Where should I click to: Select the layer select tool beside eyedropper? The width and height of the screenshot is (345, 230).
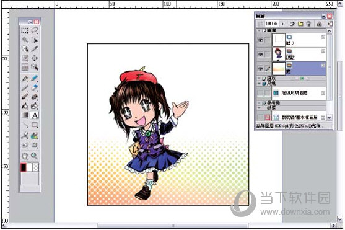click(25, 49)
